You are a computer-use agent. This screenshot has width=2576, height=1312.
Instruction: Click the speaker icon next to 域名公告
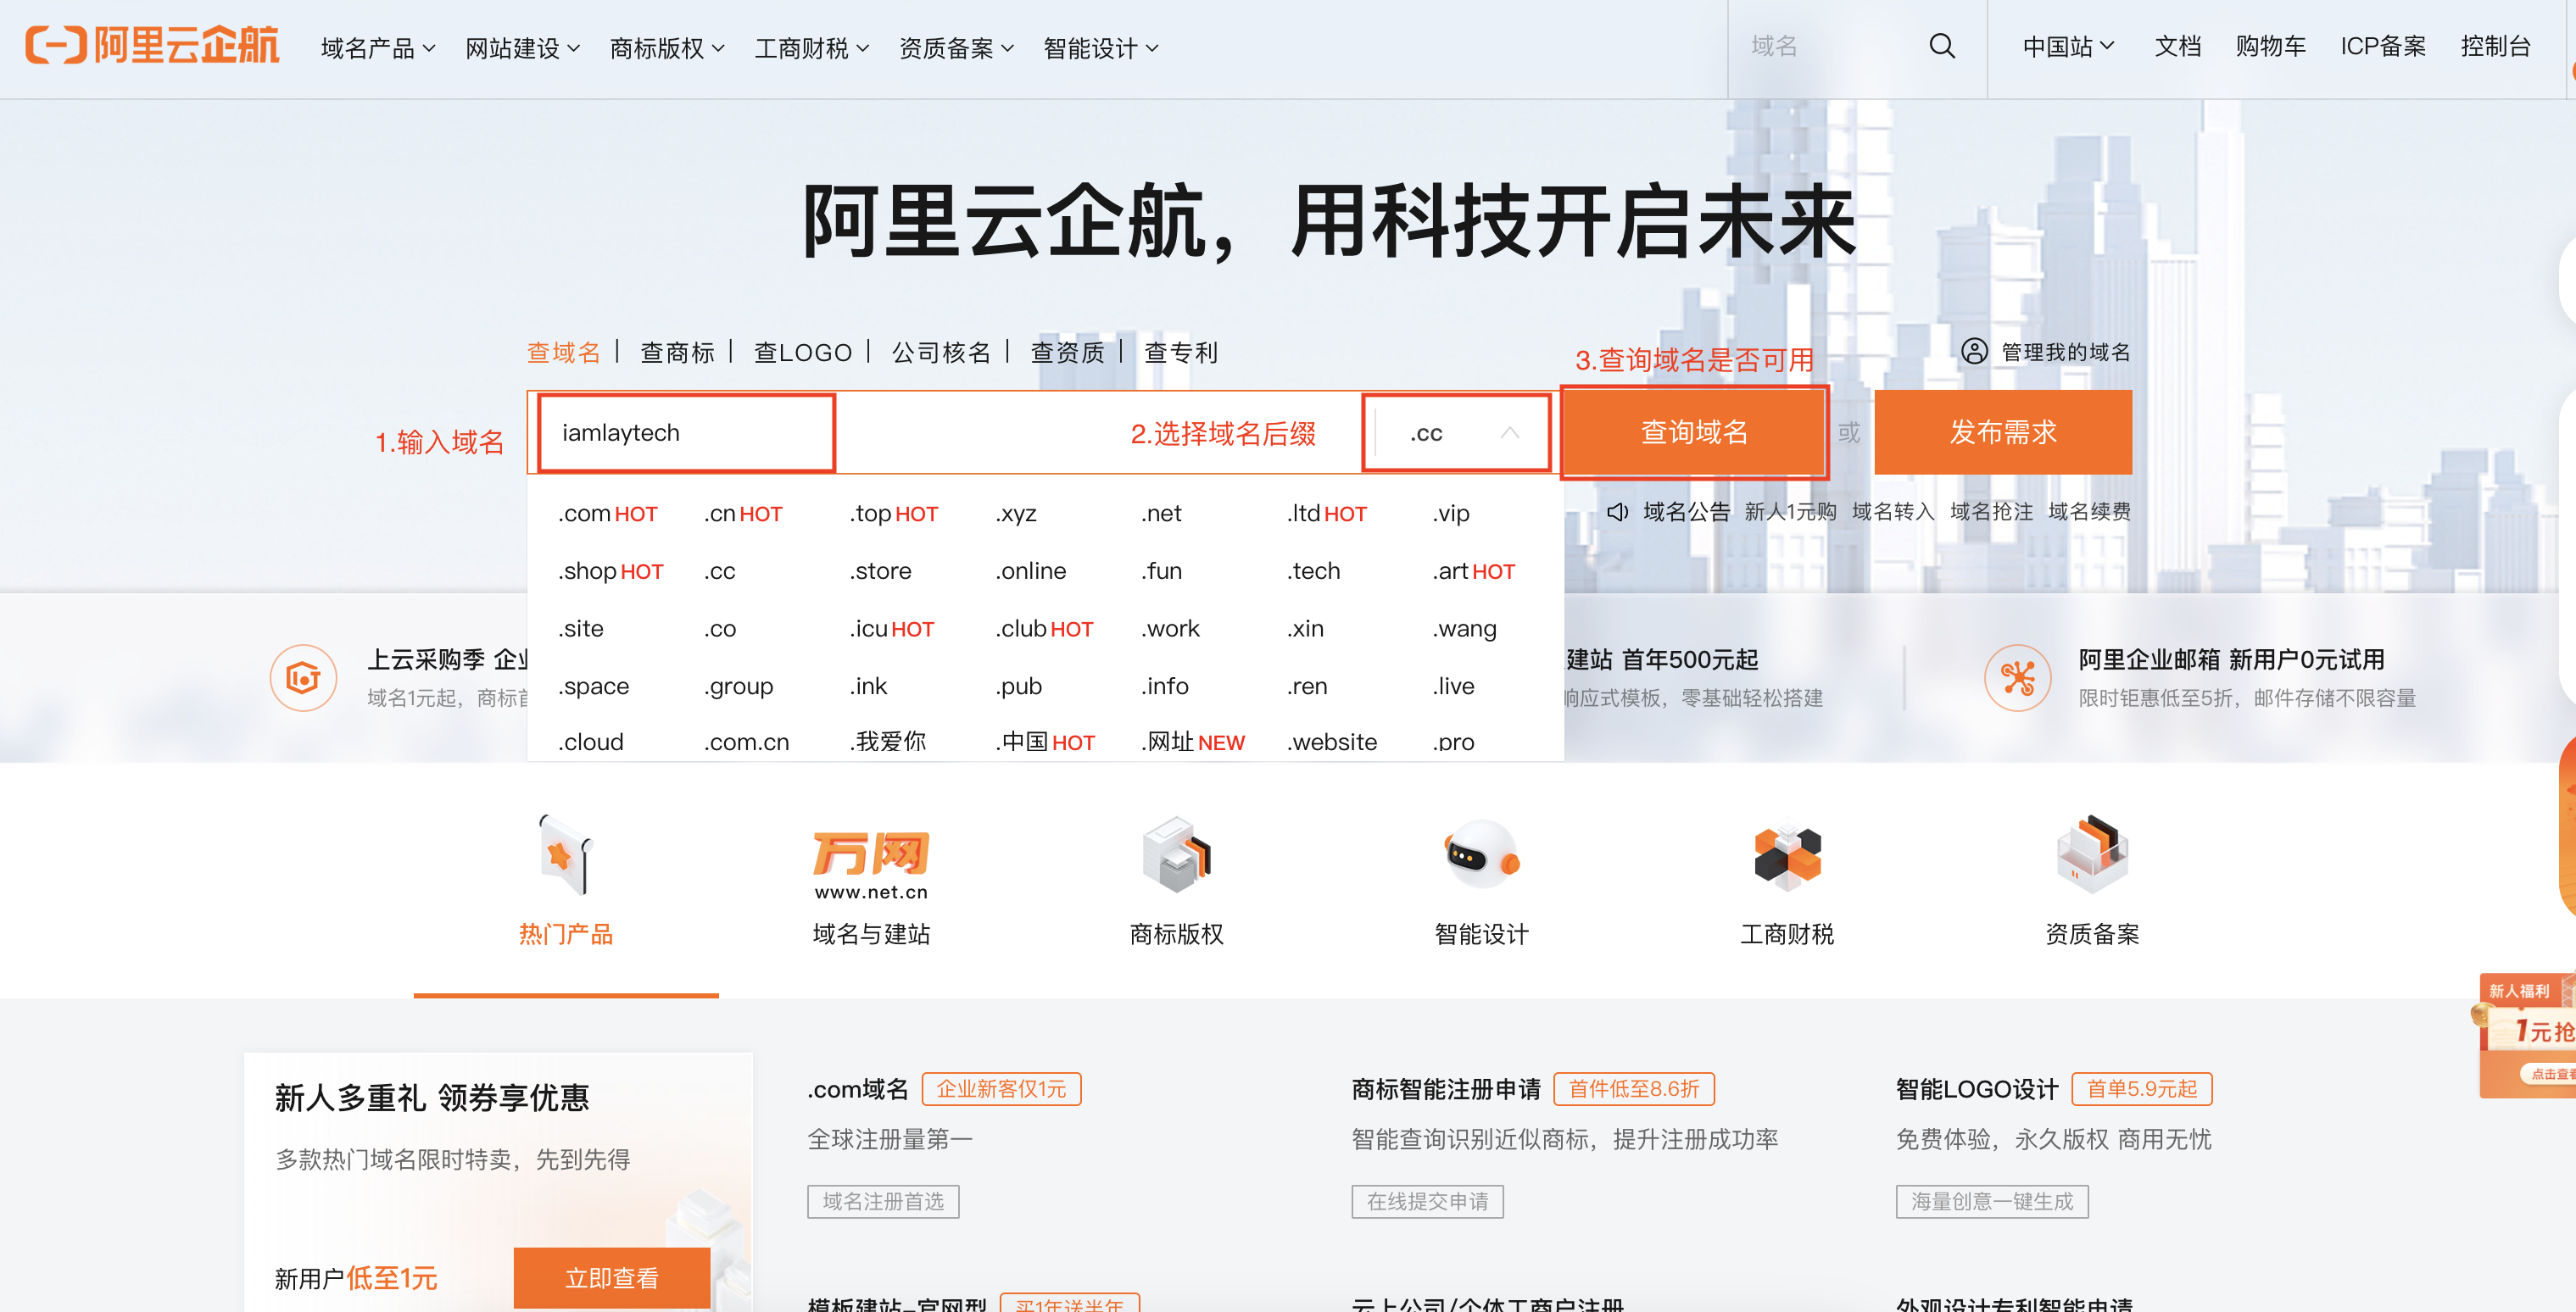pyautogui.click(x=1618, y=512)
